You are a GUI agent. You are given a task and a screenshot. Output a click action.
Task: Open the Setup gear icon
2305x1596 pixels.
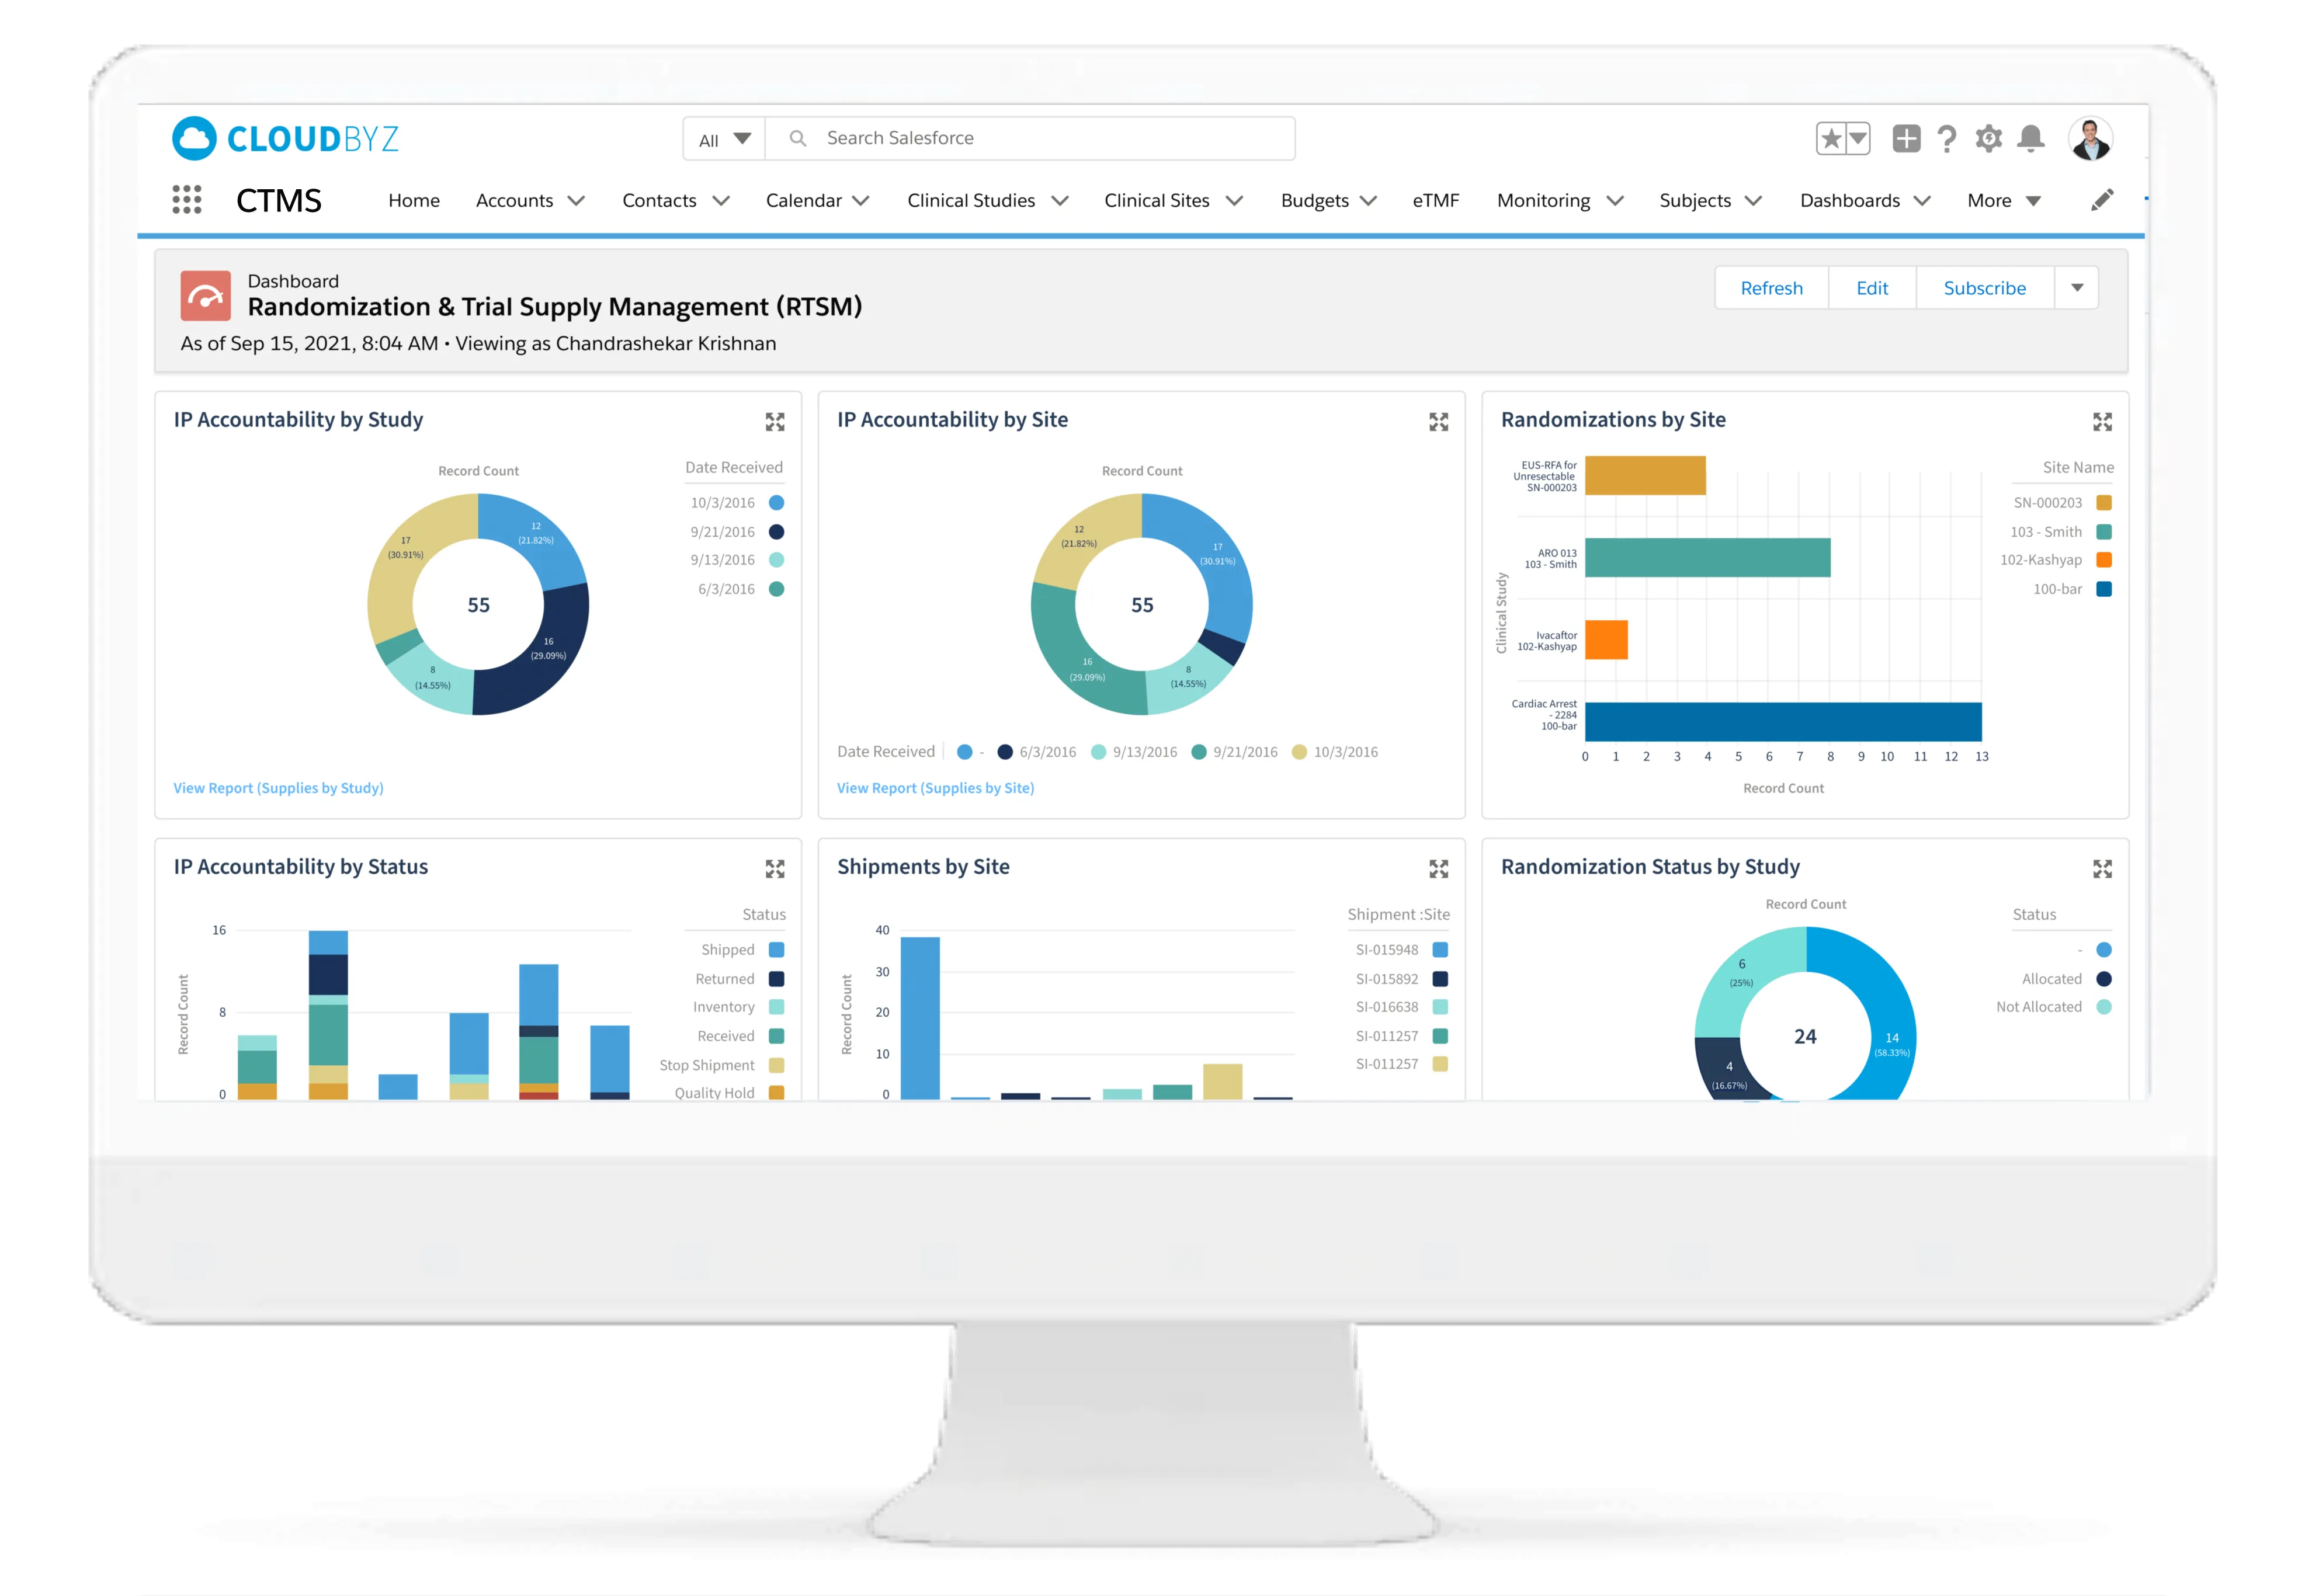tap(1989, 139)
